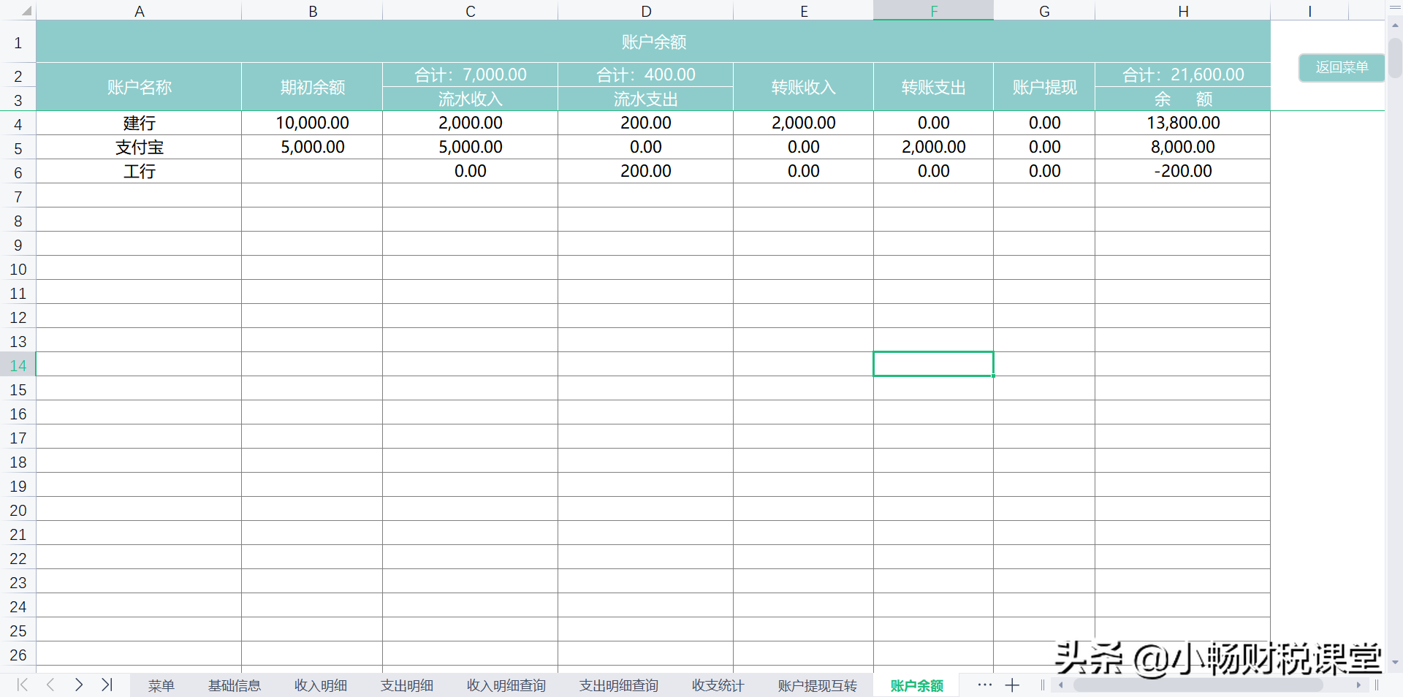Screen dimensions: 1403x697
Task: Click the horizontal scrollbar thumb
Action: point(1198,685)
